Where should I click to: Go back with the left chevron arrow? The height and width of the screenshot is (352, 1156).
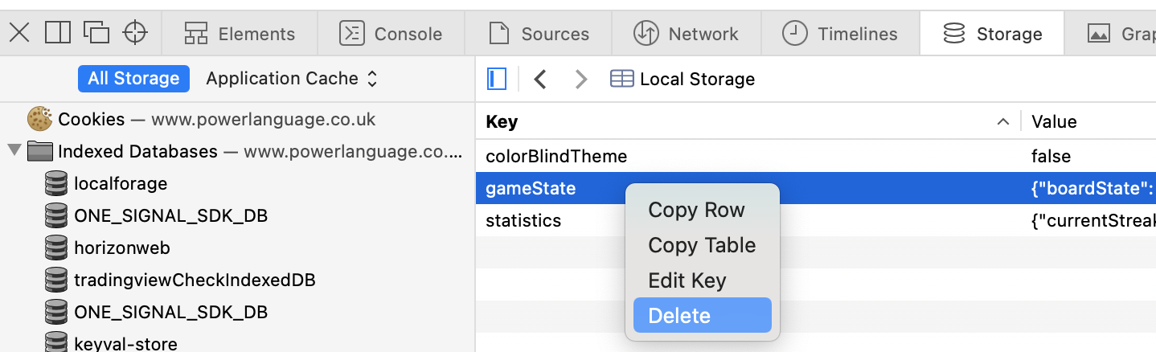tap(541, 79)
